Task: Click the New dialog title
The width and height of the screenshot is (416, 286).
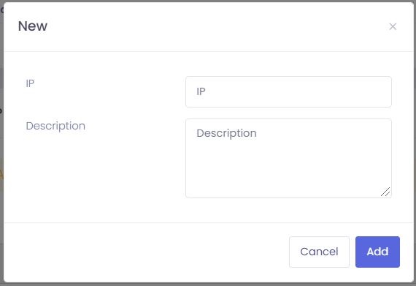Action: coord(33,26)
